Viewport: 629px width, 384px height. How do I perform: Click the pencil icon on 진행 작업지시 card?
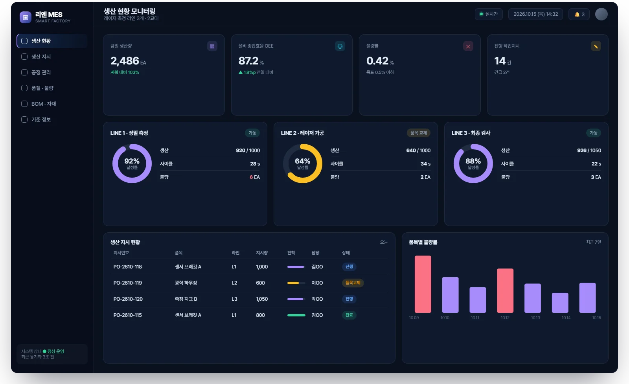pos(596,46)
